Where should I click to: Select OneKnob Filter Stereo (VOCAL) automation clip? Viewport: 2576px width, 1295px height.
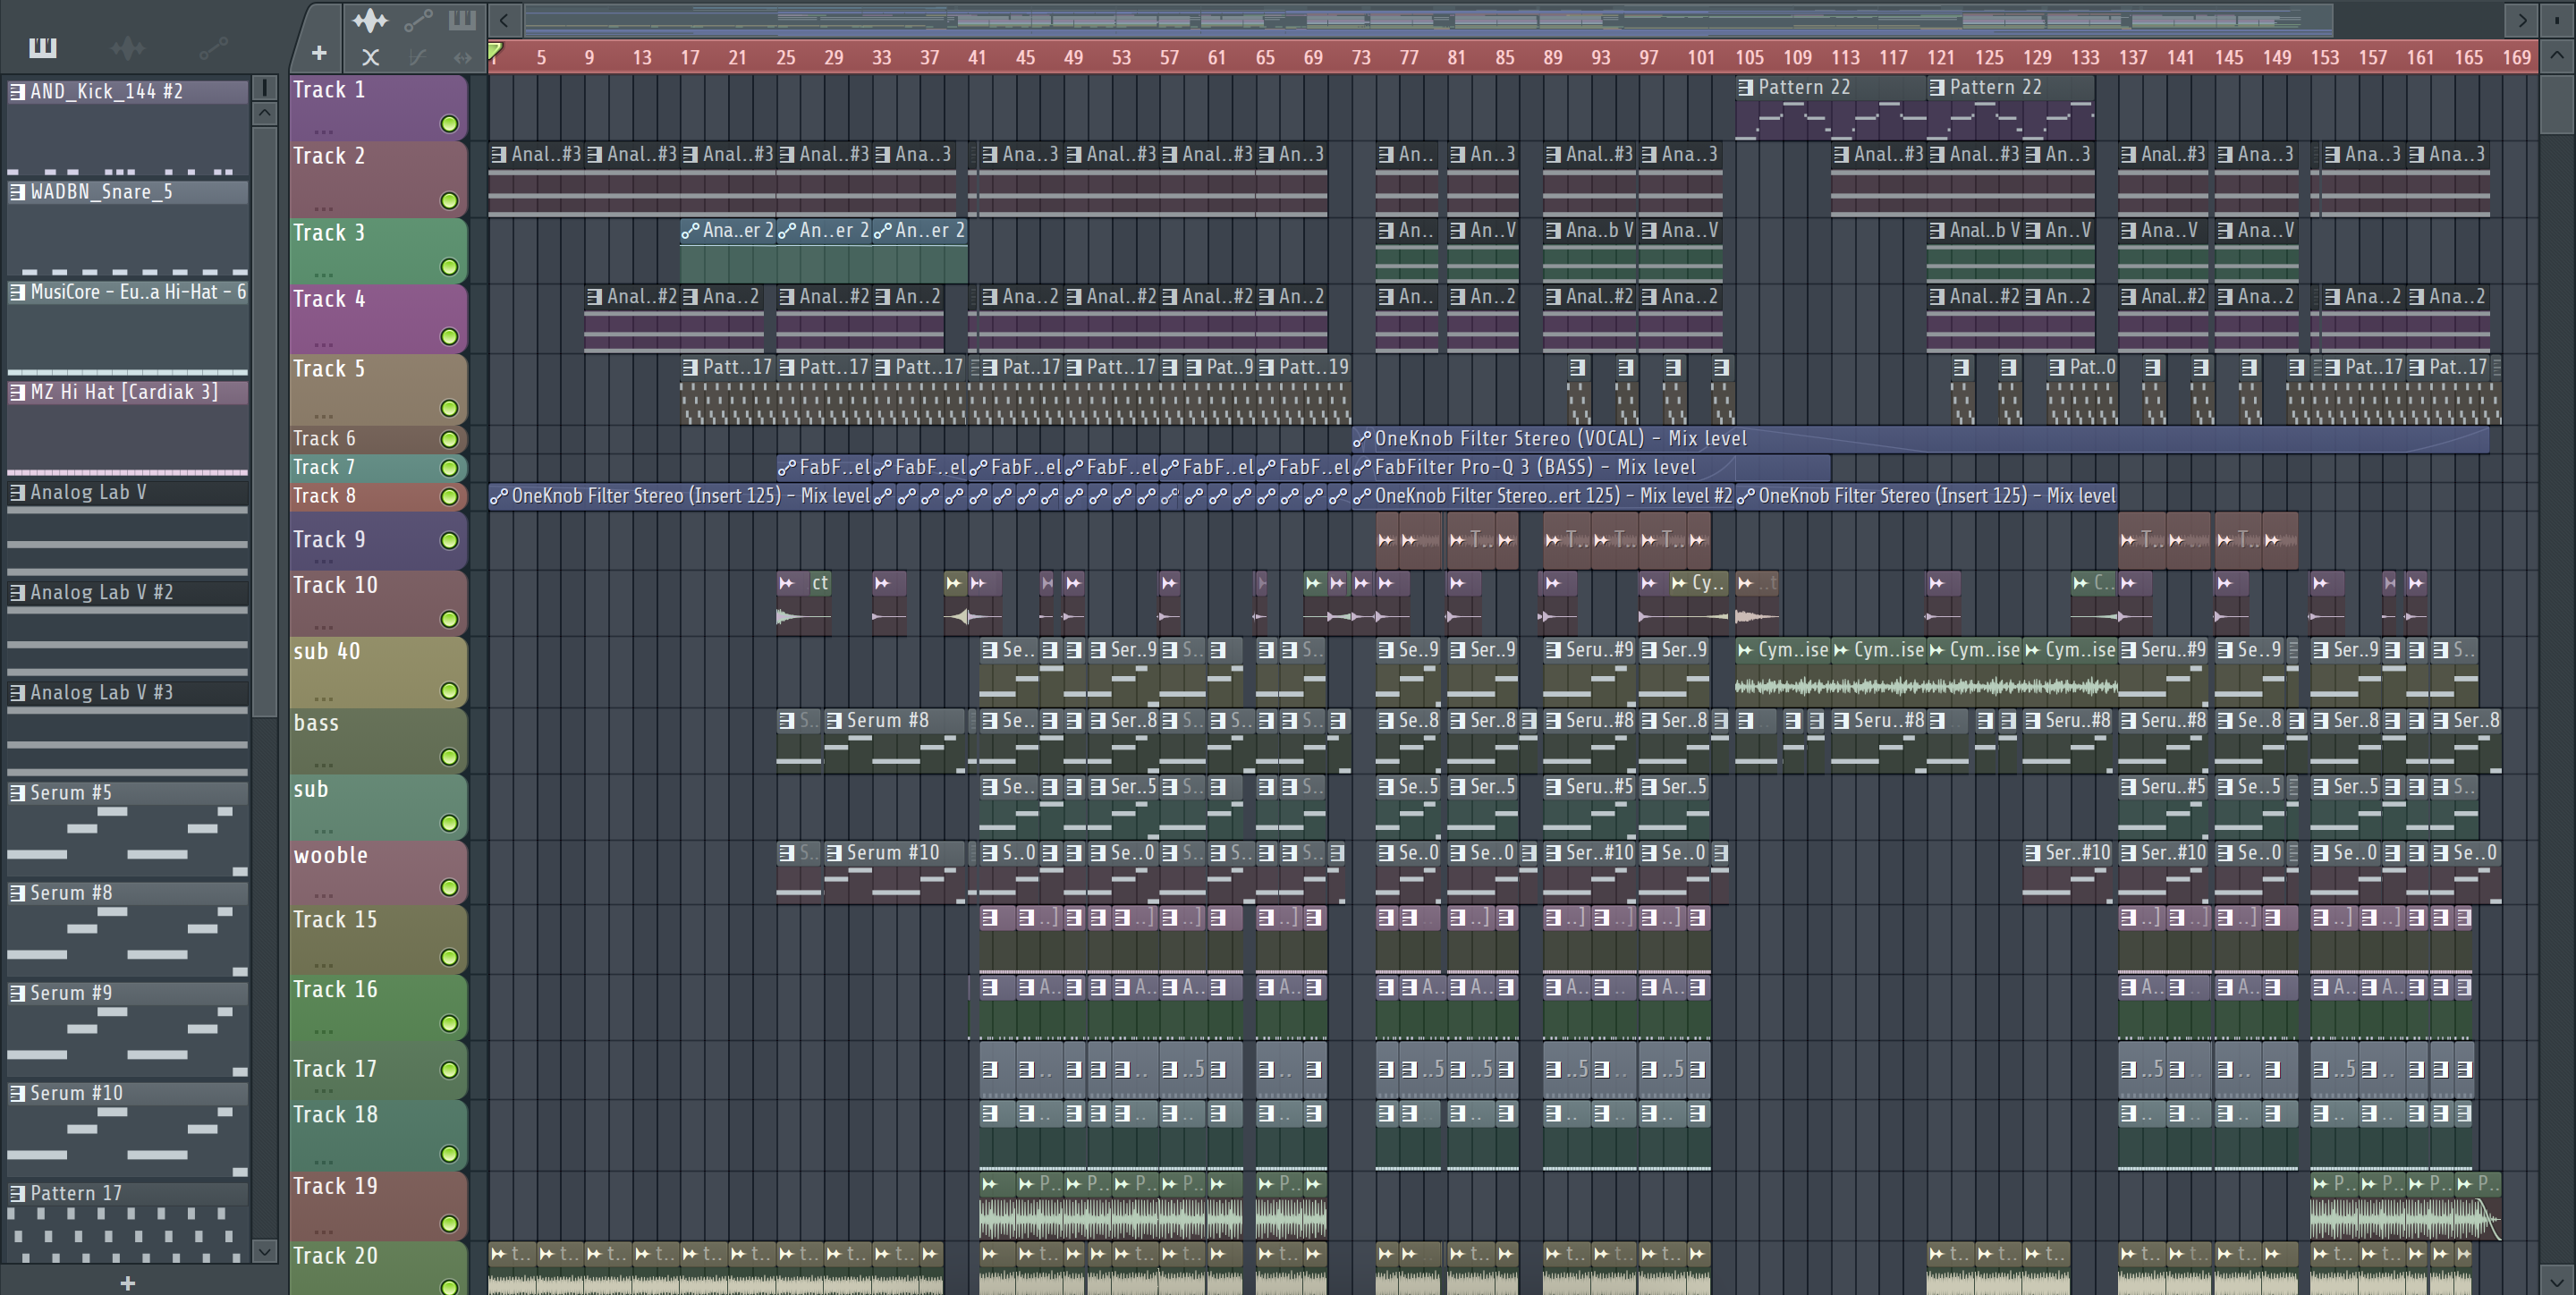click(1920, 439)
